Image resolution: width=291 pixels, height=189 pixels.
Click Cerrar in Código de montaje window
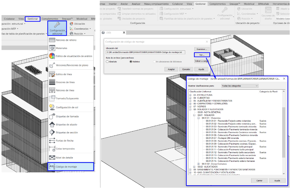tap(259, 180)
